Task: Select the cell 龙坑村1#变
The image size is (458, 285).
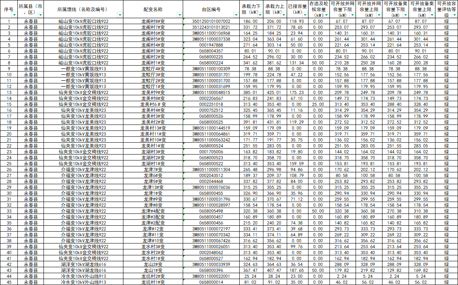Action: tap(153, 282)
